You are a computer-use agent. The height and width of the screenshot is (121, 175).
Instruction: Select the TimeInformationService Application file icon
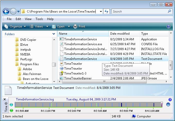point(62,39)
